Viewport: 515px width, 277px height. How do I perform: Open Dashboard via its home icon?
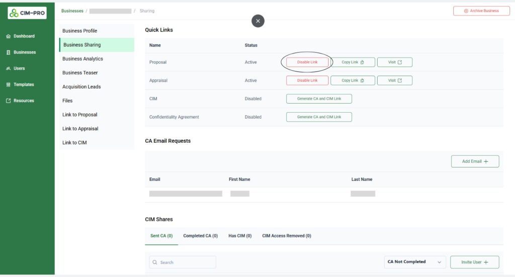click(x=9, y=36)
